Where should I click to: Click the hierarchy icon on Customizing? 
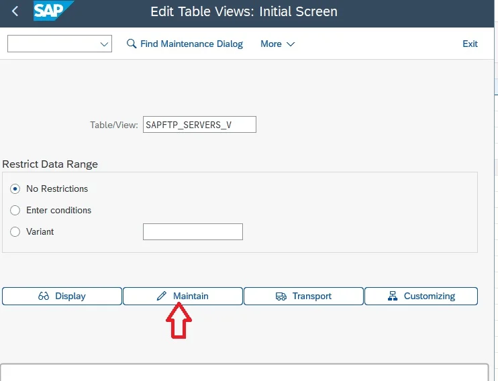point(393,296)
